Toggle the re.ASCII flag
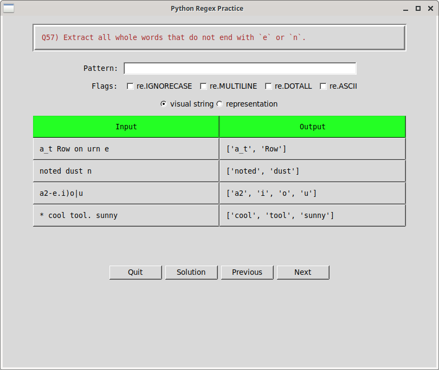 pyautogui.click(x=323, y=85)
